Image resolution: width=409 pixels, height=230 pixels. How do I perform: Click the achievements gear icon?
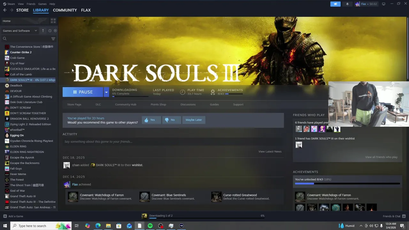click(213, 92)
